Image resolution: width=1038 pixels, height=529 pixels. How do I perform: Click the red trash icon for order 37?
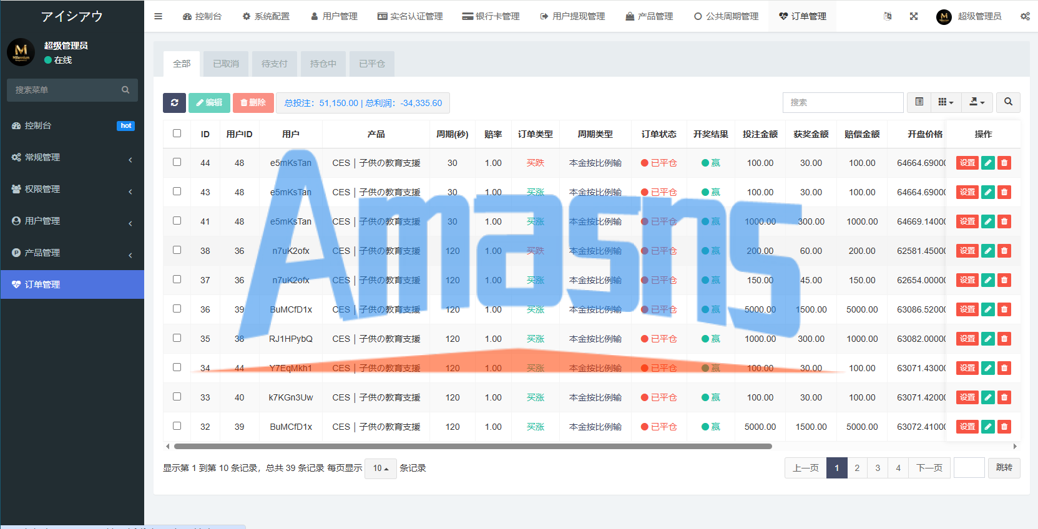(1004, 280)
